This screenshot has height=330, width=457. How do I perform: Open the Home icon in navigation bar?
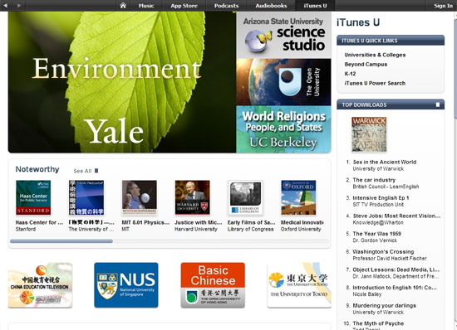coord(123,6)
